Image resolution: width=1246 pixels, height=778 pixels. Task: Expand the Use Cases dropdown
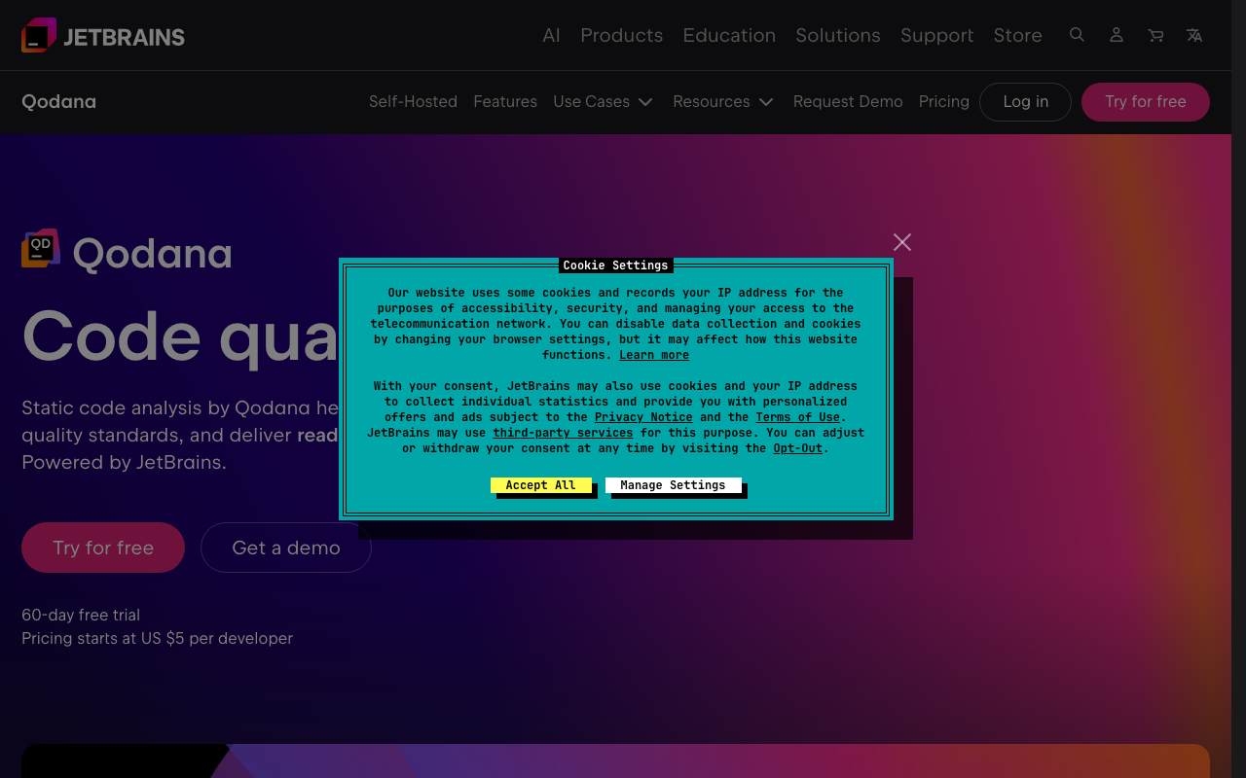pos(603,101)
